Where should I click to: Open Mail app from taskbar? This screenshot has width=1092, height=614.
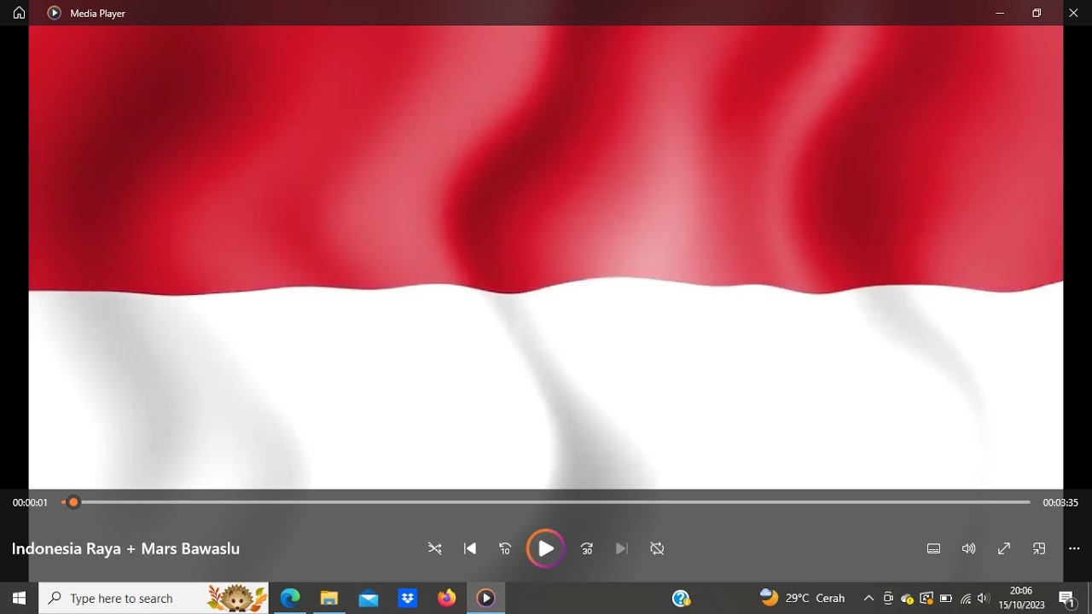point(369,598)
